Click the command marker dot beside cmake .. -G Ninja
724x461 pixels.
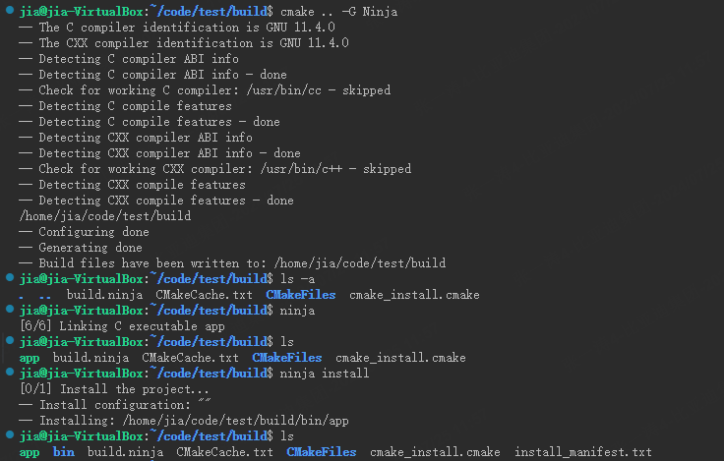[x=10, y=10]
